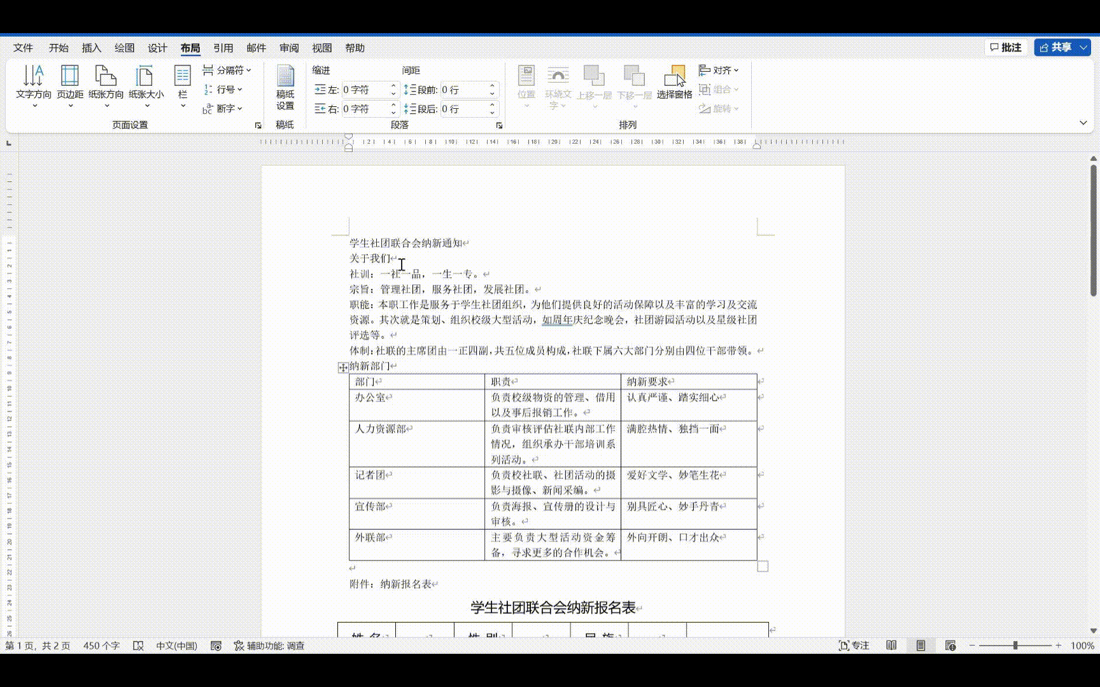Decrease 段后 spacing with down arrow

(x=492, y=113)
